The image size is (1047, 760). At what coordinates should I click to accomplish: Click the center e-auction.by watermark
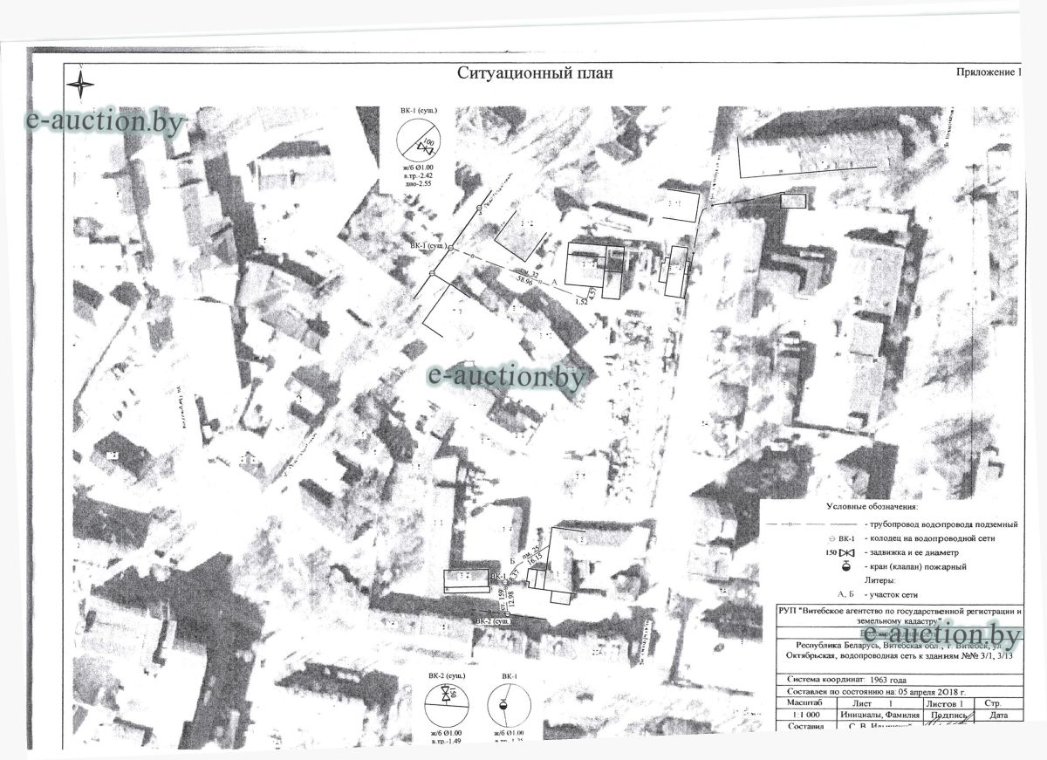pos(506,377)
